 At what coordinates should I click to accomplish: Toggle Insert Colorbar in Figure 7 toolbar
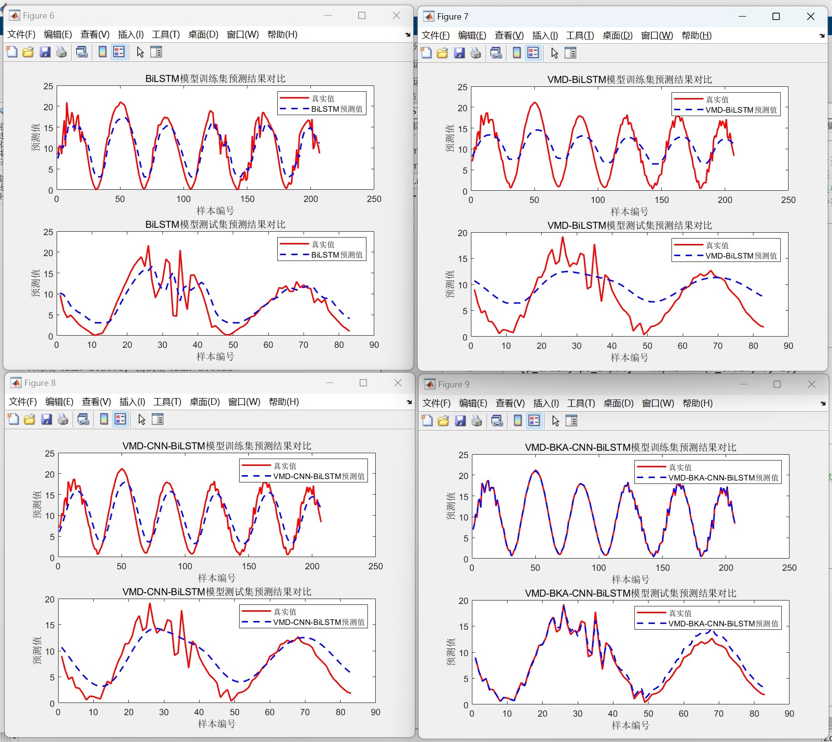click(517, 53)
